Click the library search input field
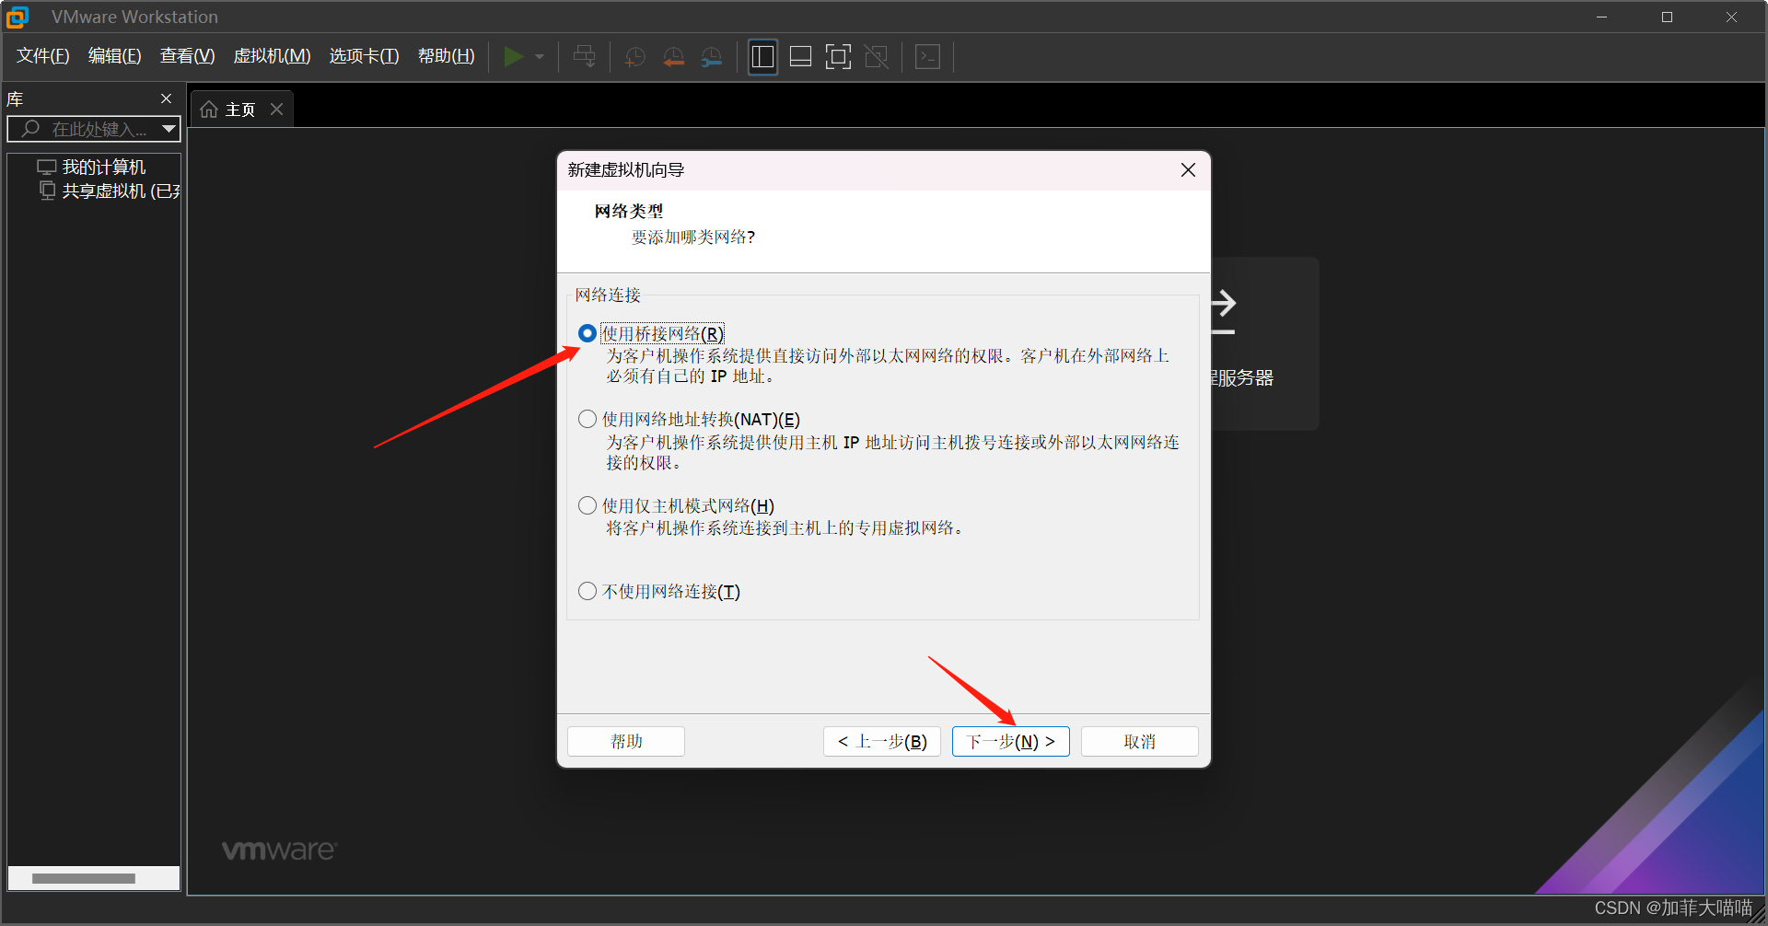Viewport: 1768px width, 926px height. [94, 129]
